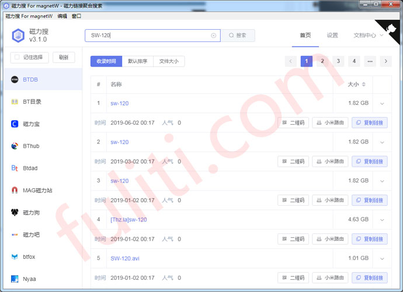403x292 pixels.
Task: Click the 搜索 button
Action: coord(238,36)
